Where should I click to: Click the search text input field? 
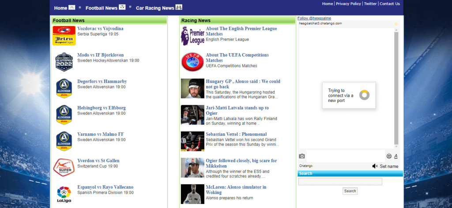(340, 182)
